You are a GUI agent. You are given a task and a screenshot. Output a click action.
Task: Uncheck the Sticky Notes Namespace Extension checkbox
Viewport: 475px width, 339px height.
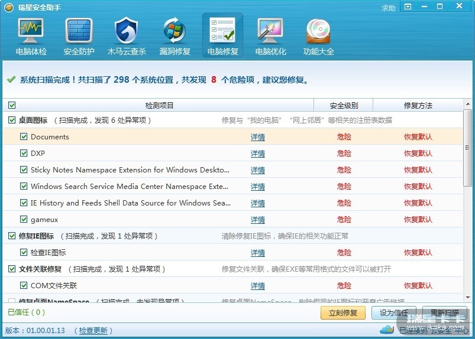[x=24, y=169]
